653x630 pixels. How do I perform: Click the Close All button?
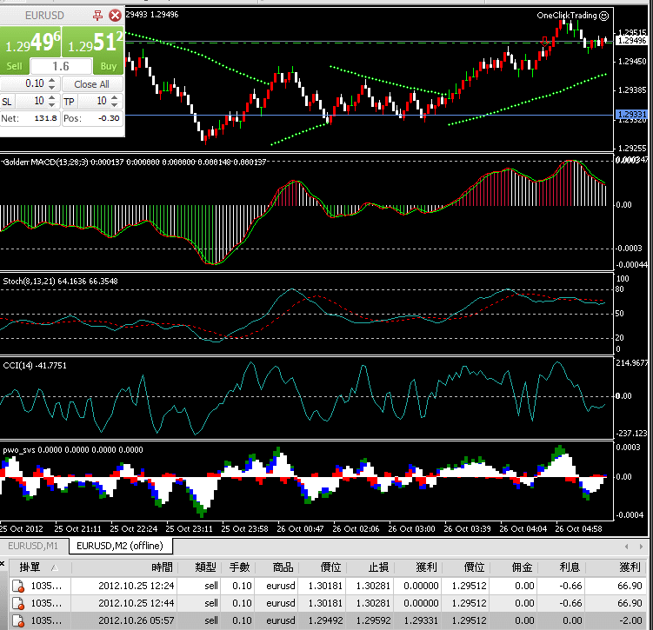pyautogui.click(x=92, y=84)
